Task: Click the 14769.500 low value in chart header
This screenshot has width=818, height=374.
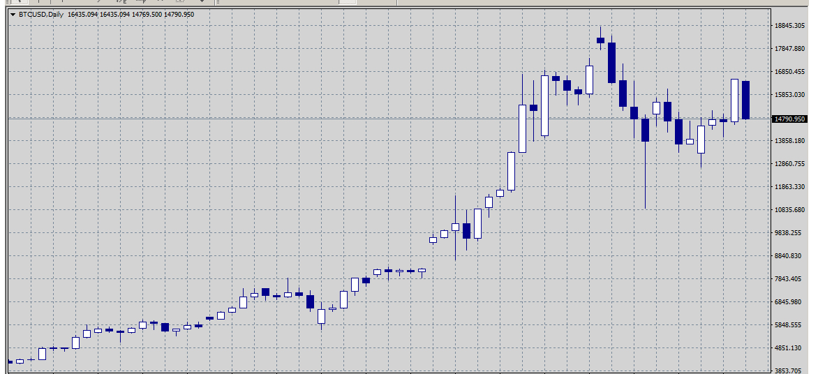Action: tap(147, 15)
